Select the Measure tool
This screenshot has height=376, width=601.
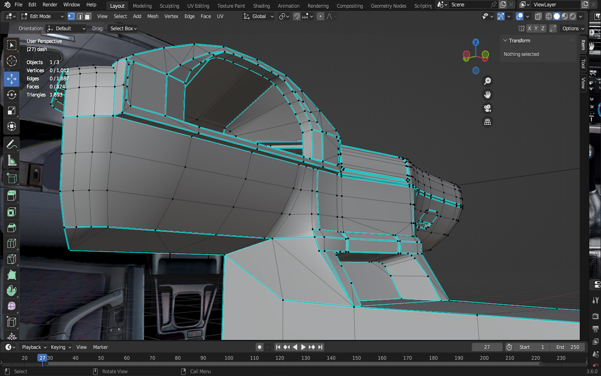[x=11, y=161]
